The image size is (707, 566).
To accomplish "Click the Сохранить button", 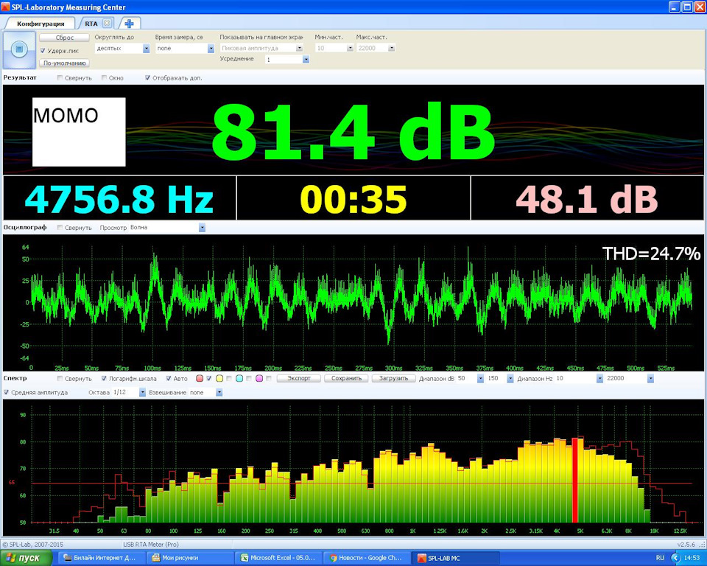I will pyautogui.click(x=346, y=378).
